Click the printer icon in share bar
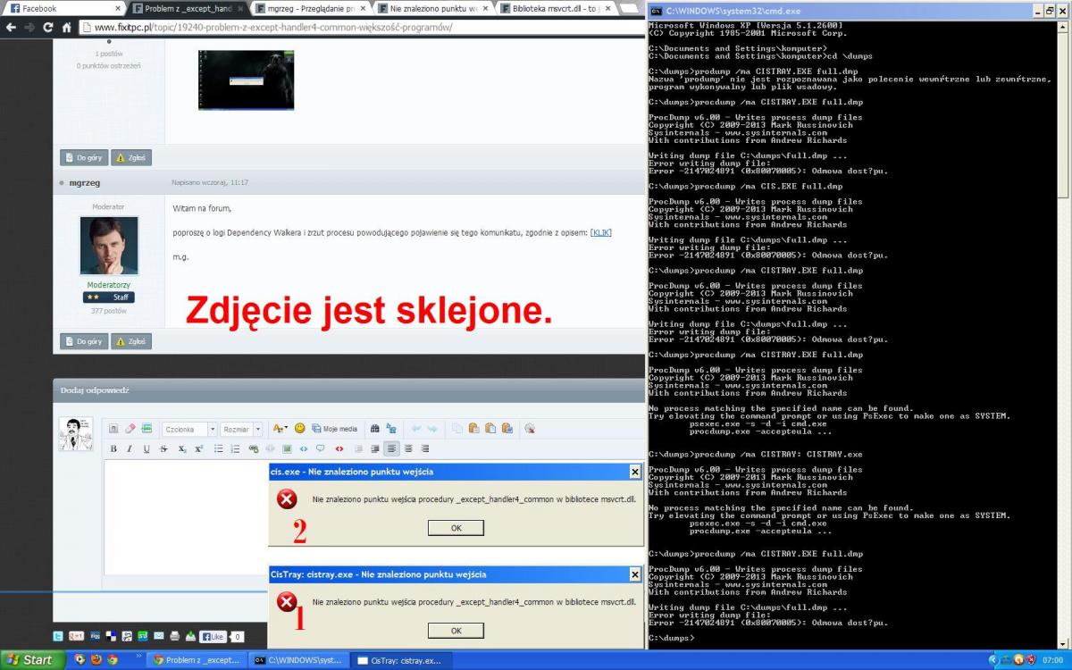The height and width of the screenshot is (670, 1072). click(174, 636)
